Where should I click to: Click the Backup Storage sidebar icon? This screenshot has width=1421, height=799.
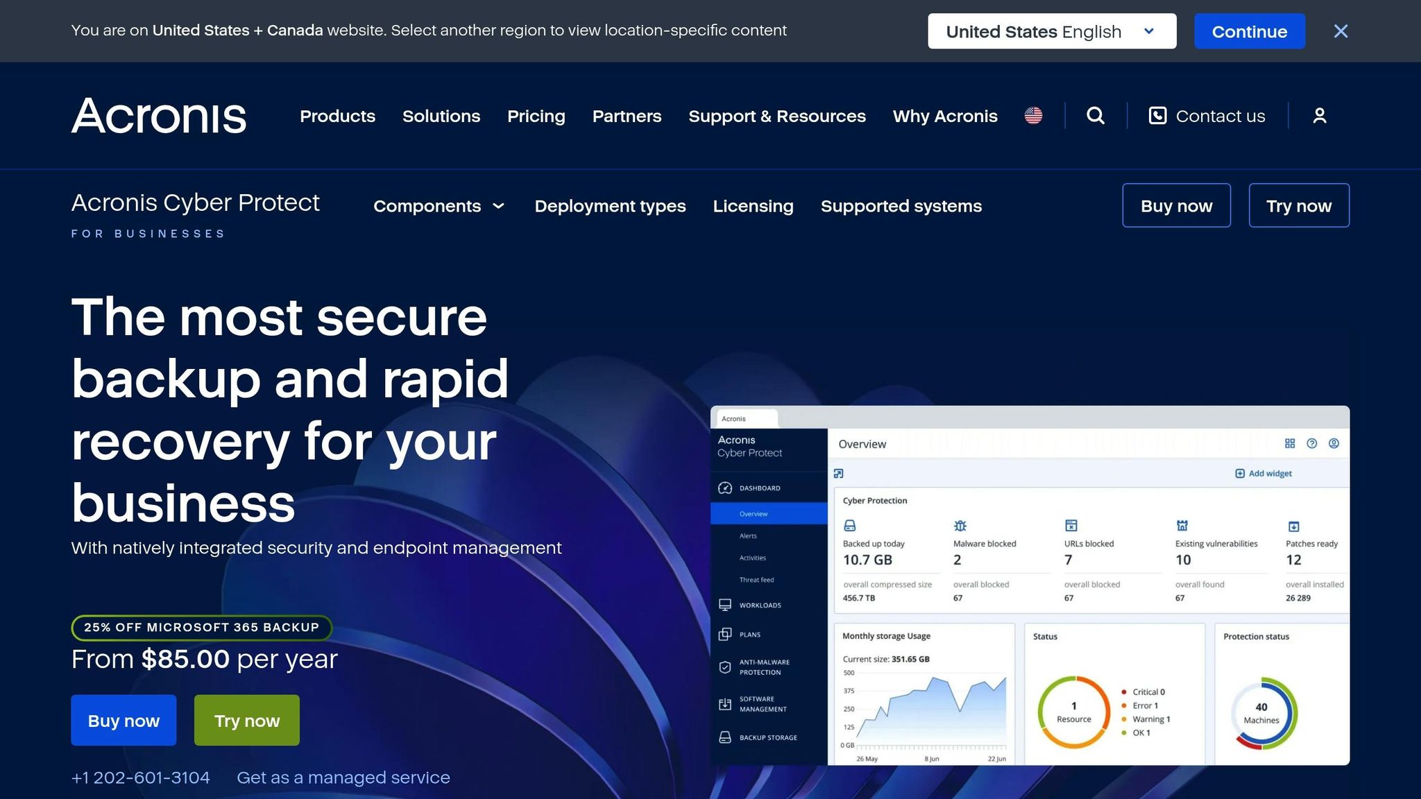724,737
